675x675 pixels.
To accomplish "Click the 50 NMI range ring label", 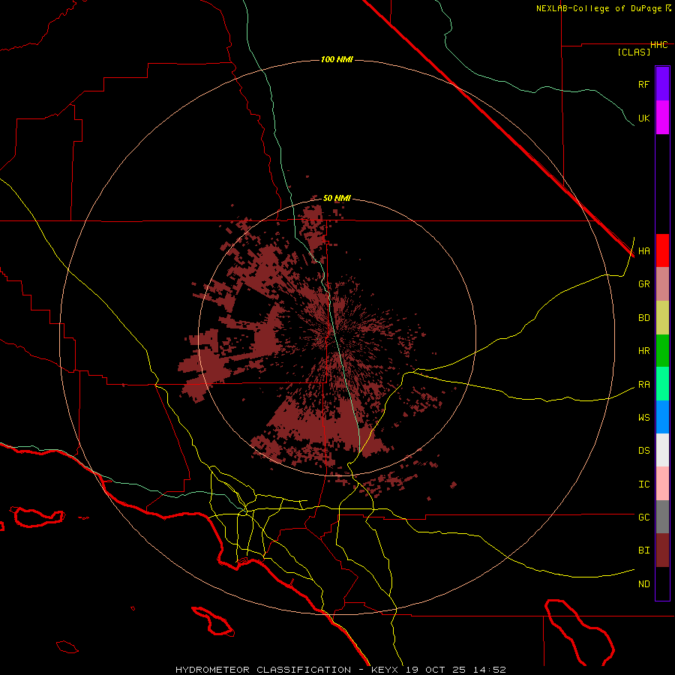I will point(337,199).
